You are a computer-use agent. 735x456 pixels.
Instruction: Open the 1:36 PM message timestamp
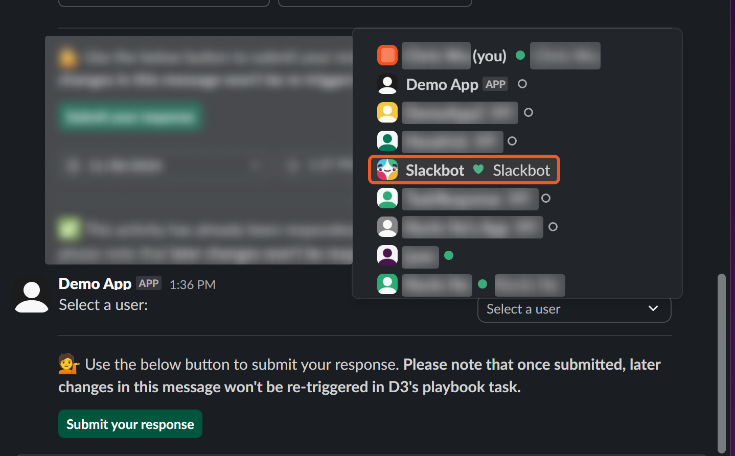(192, 284)
